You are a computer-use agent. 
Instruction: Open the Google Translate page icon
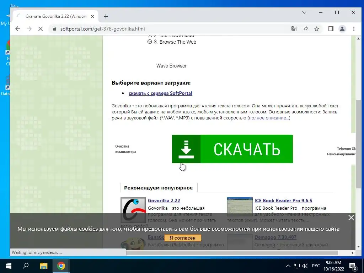[294, 29]
